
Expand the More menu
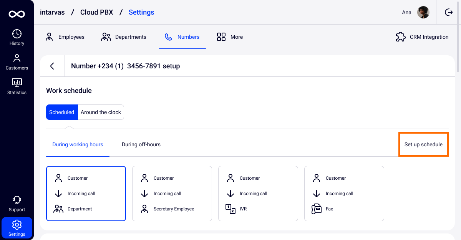[x=230, y=37]
